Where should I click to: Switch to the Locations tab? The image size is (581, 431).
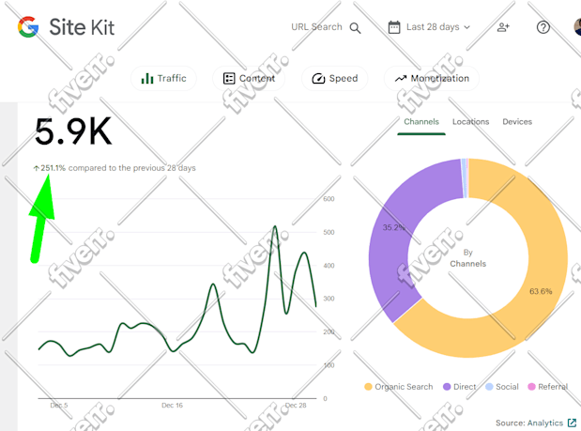click(x=470, y=121)
